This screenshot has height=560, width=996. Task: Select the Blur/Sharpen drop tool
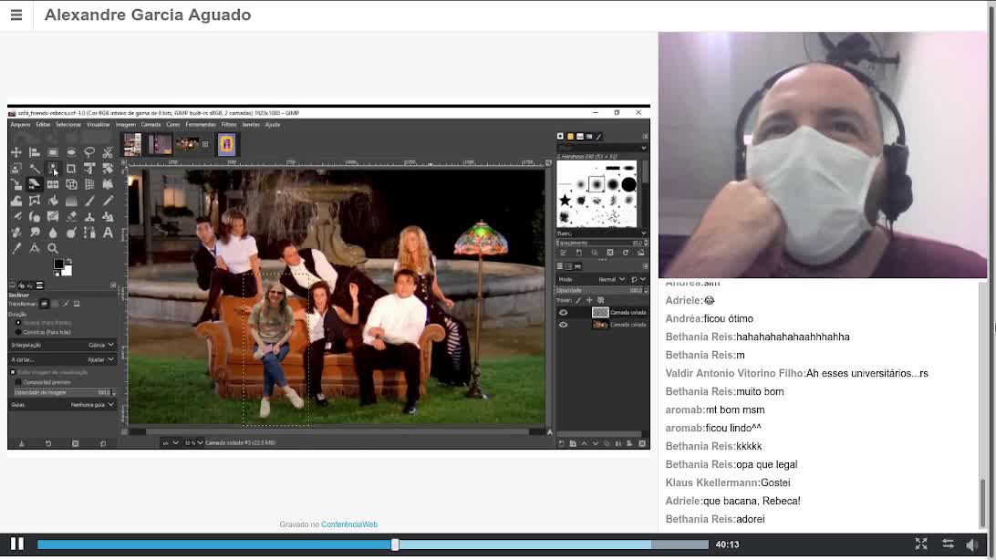pyautogui.click(x=53, y=233)
